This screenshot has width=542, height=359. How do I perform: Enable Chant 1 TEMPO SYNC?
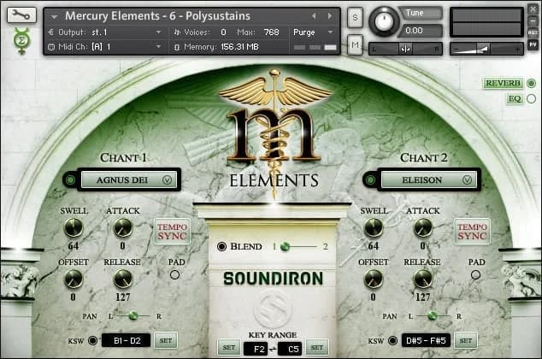pyautogui.click(x=172, y=232)
